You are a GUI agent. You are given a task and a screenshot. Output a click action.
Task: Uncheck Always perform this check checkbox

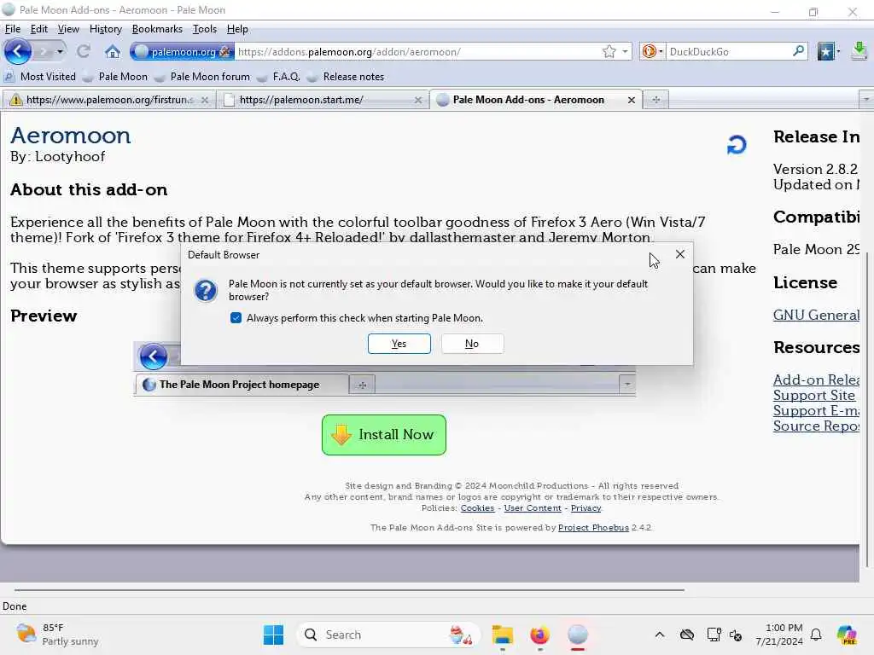point(236,318)
